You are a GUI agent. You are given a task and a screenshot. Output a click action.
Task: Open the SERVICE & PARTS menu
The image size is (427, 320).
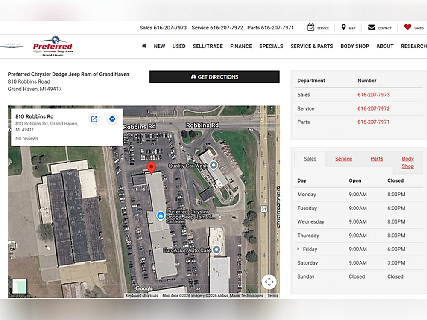pyautogui.click(x=312, y=46)
